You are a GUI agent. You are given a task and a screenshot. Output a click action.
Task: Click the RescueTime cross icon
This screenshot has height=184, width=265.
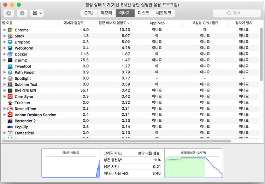tap(10, 109)
